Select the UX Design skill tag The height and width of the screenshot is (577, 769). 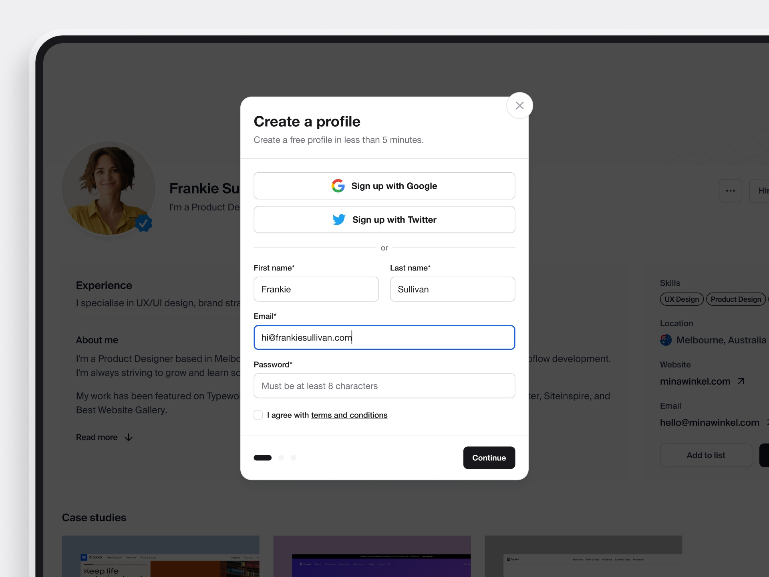[681, 299]
